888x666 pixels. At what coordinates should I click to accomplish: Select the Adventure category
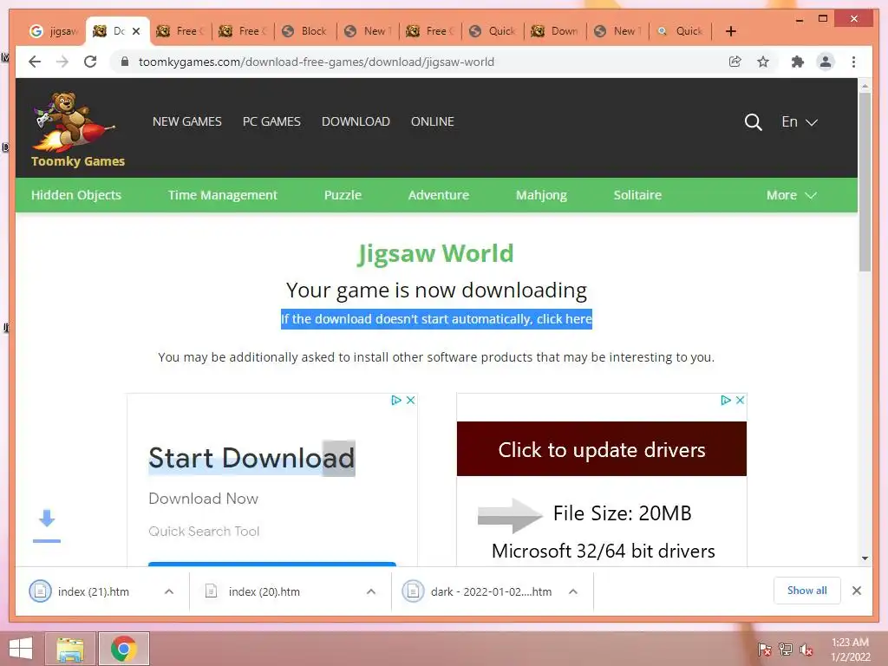(x=438, y=195)
